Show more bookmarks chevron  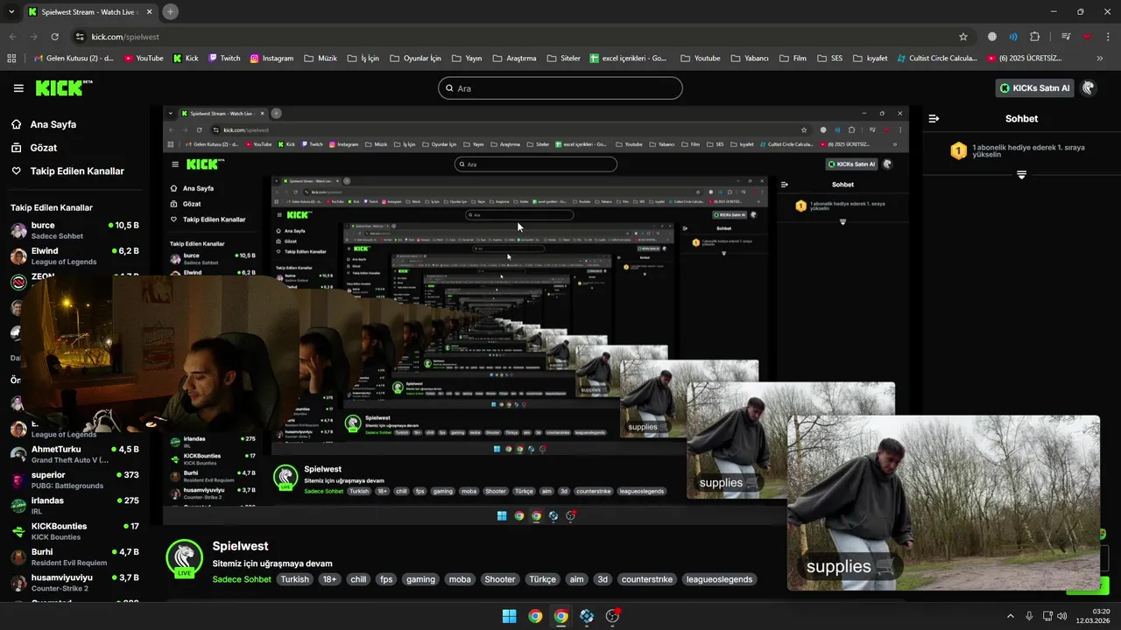coord(1100,59)
